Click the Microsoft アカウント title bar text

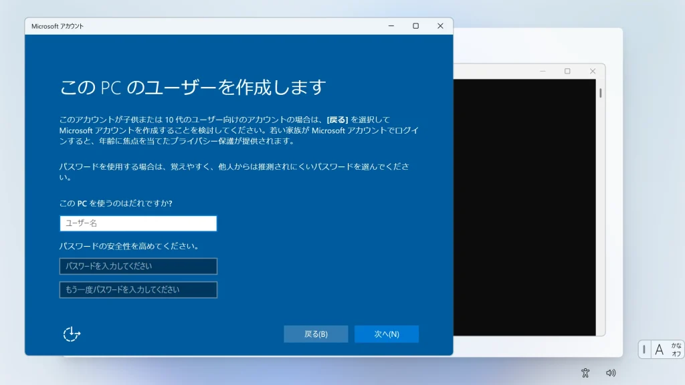coord(58,26)
